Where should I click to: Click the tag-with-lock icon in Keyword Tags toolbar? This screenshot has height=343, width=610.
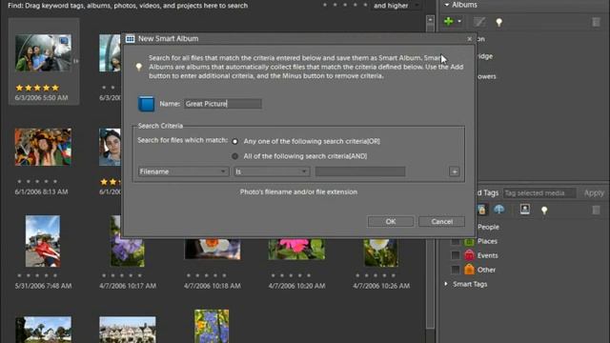481,210
